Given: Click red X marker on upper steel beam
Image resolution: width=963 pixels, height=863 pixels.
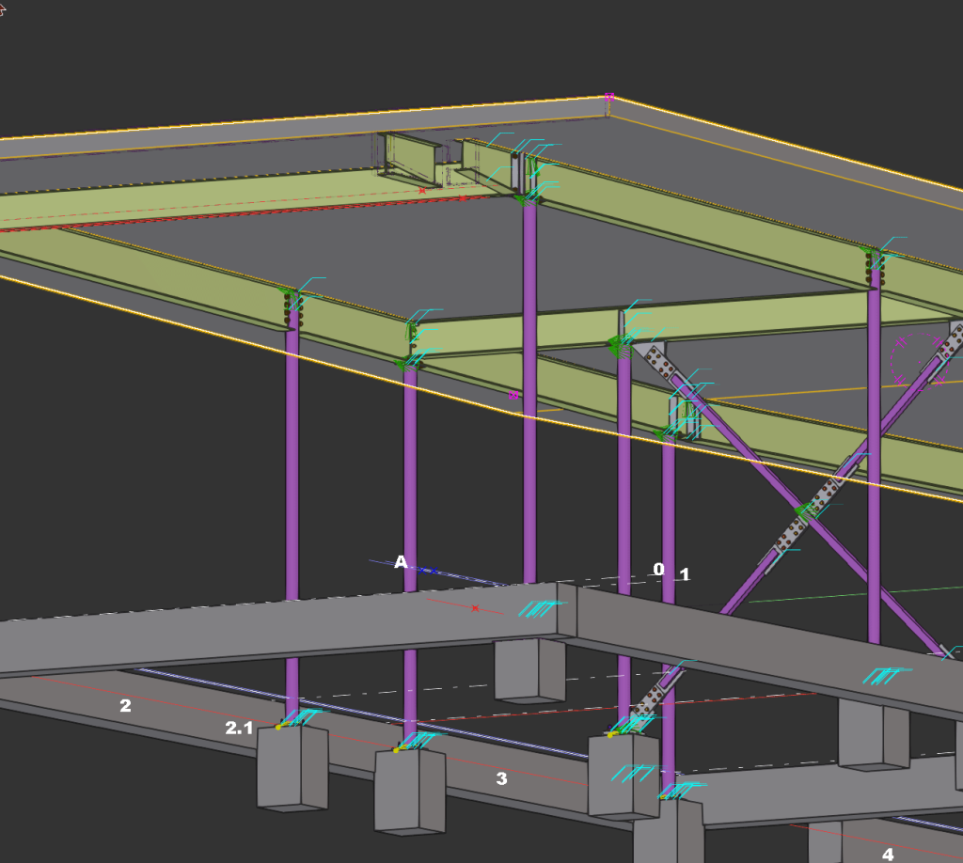Looking at the screenshot, I should (421, 191).
